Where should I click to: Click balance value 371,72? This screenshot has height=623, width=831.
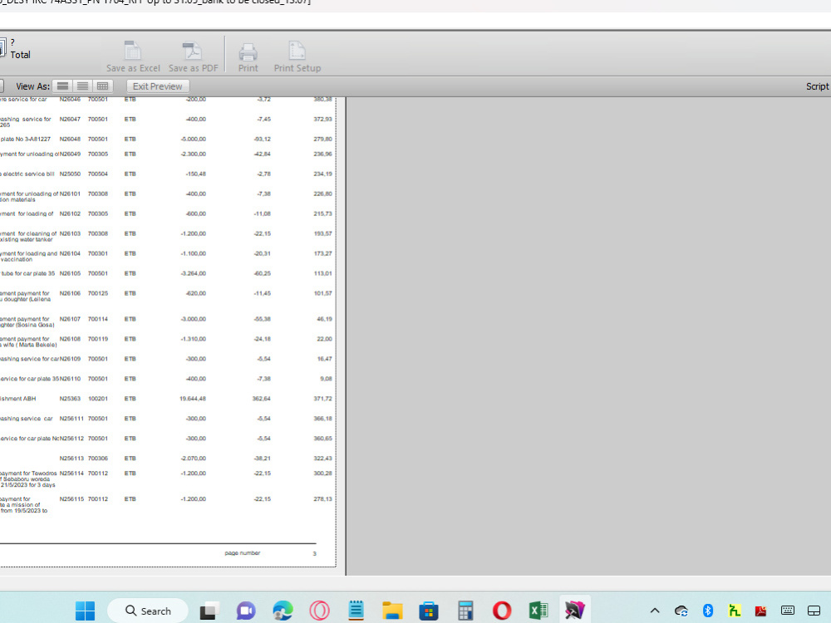coord(322,399)
